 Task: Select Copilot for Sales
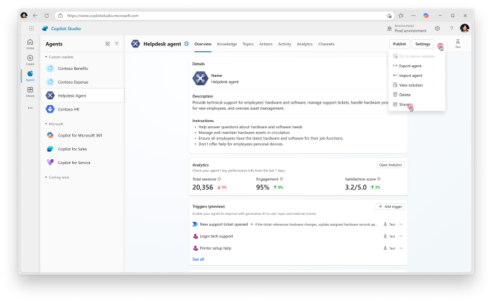(x=83, y=149)
